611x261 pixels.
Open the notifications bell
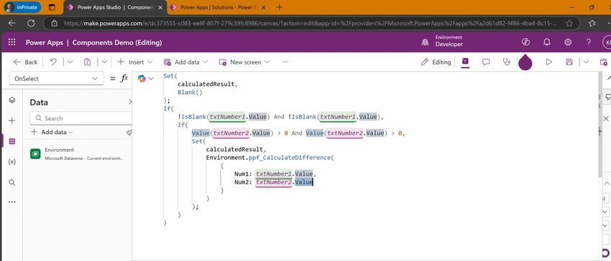[547, 42]
